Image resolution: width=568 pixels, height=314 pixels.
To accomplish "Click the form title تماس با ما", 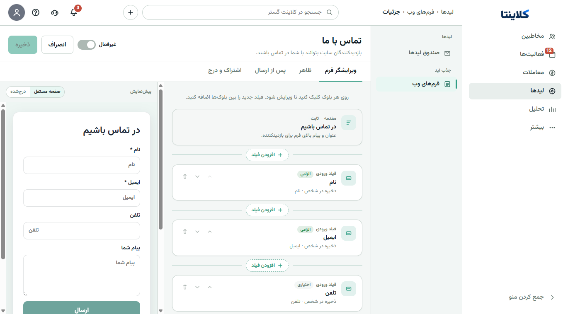I will pyautogui.click(x=342, y=41).
